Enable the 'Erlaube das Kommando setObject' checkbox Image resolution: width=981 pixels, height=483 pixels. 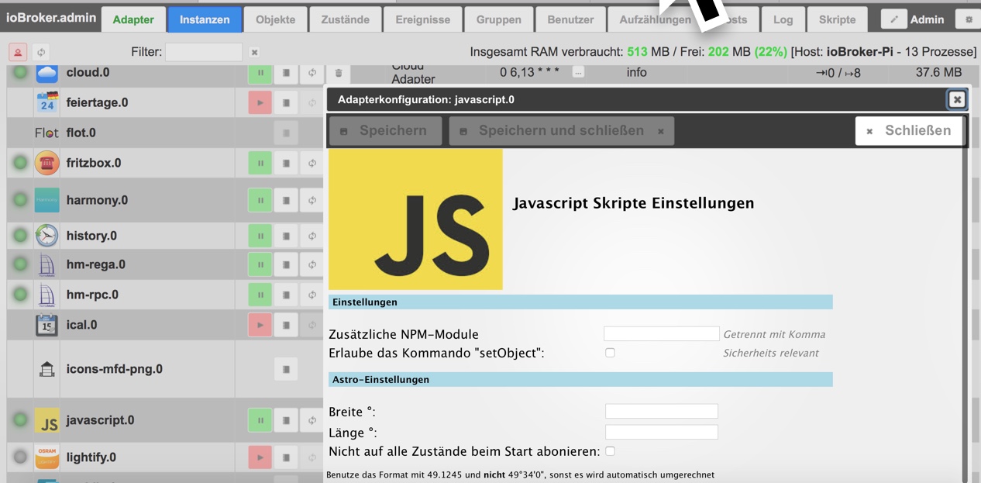[x=610, y=353]
